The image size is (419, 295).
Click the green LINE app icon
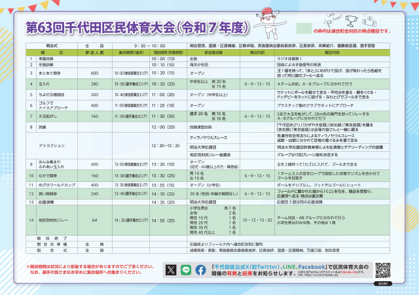point(185,269)
